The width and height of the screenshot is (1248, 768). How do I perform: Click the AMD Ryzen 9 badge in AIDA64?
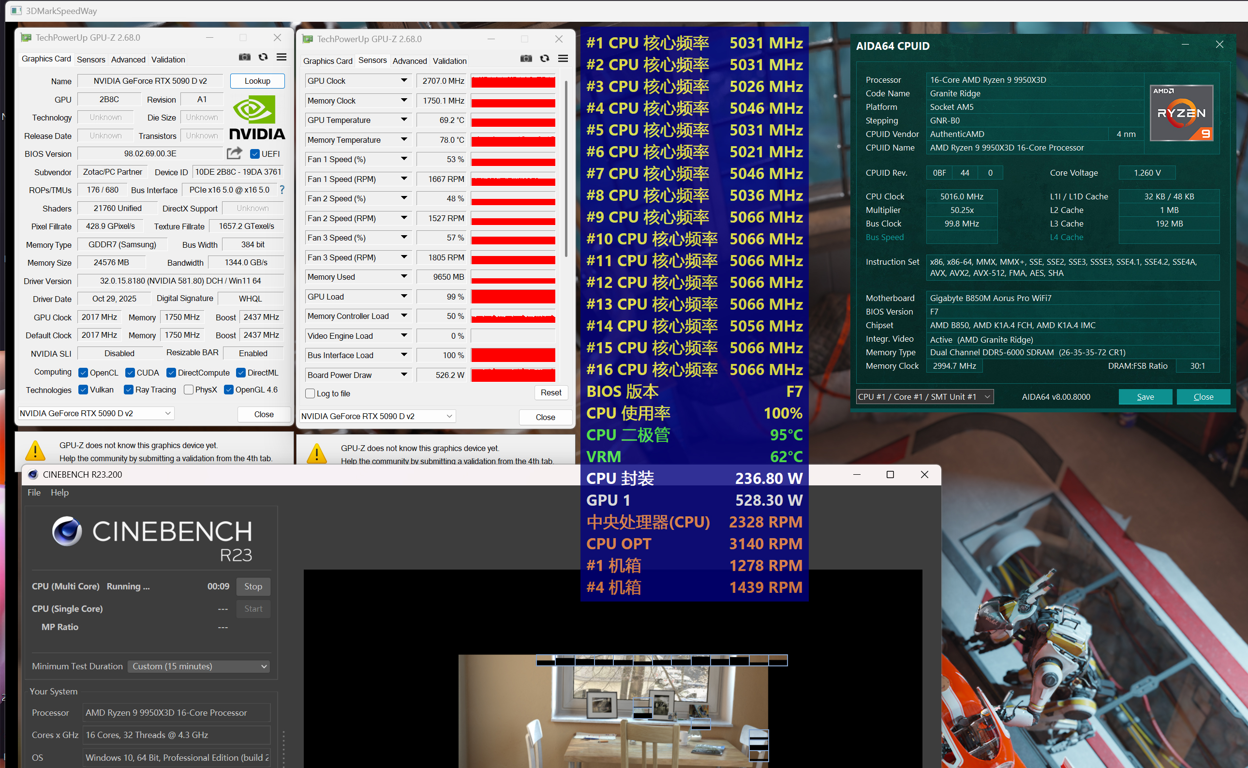coord(1181,112)
